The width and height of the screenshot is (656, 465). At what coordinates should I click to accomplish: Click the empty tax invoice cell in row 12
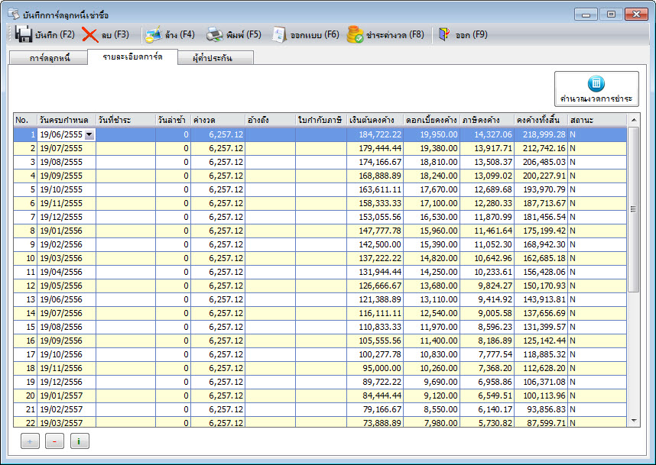(x=321, y=286)
